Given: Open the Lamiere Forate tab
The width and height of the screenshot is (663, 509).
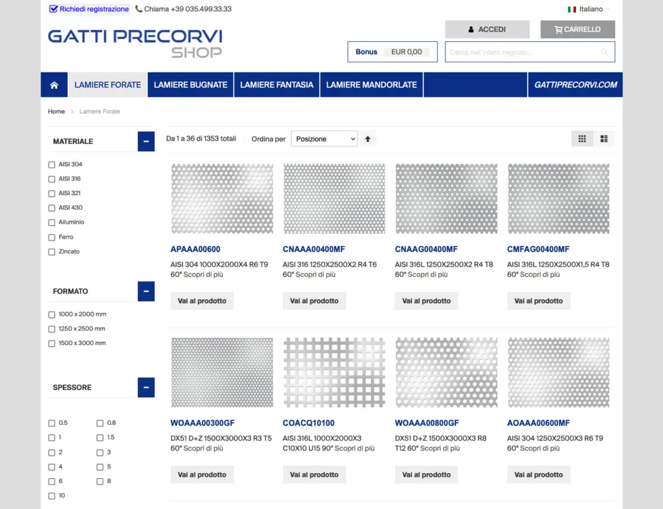Looking at the screenshot, I should (108, 85).
